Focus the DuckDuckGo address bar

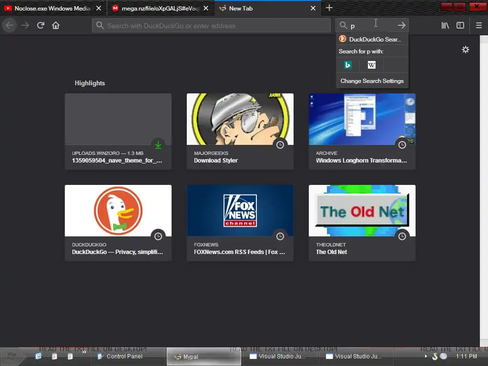pos(211,26)
